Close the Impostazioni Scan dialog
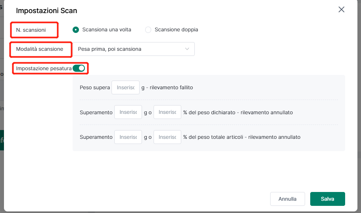This screenshot has width=361, height=213. [341, 10]
